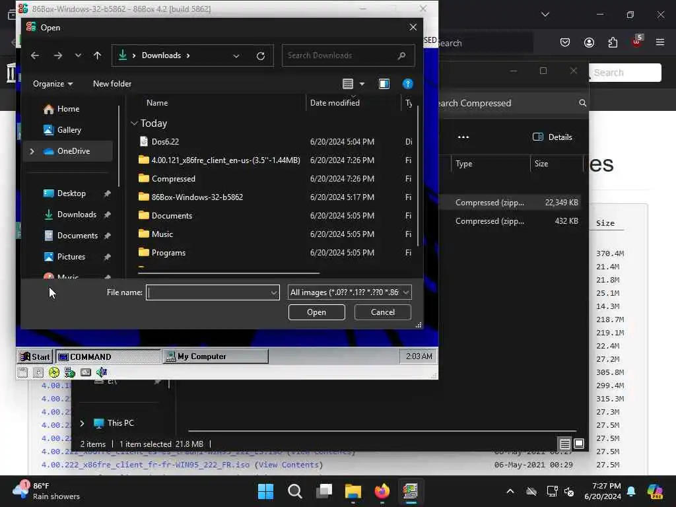Expand This PC in Explorer tree
676x507 pixels.
pyautogui.click(x=82, y=423)
